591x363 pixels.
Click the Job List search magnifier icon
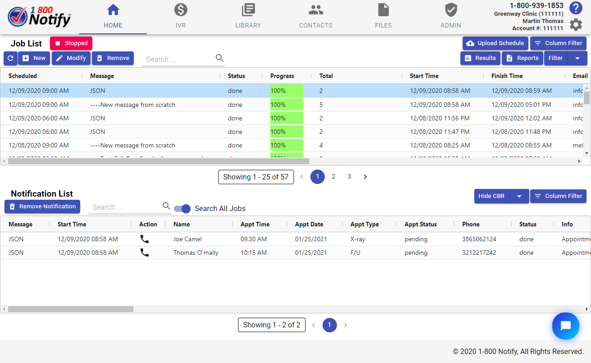(x=219, y=58)
